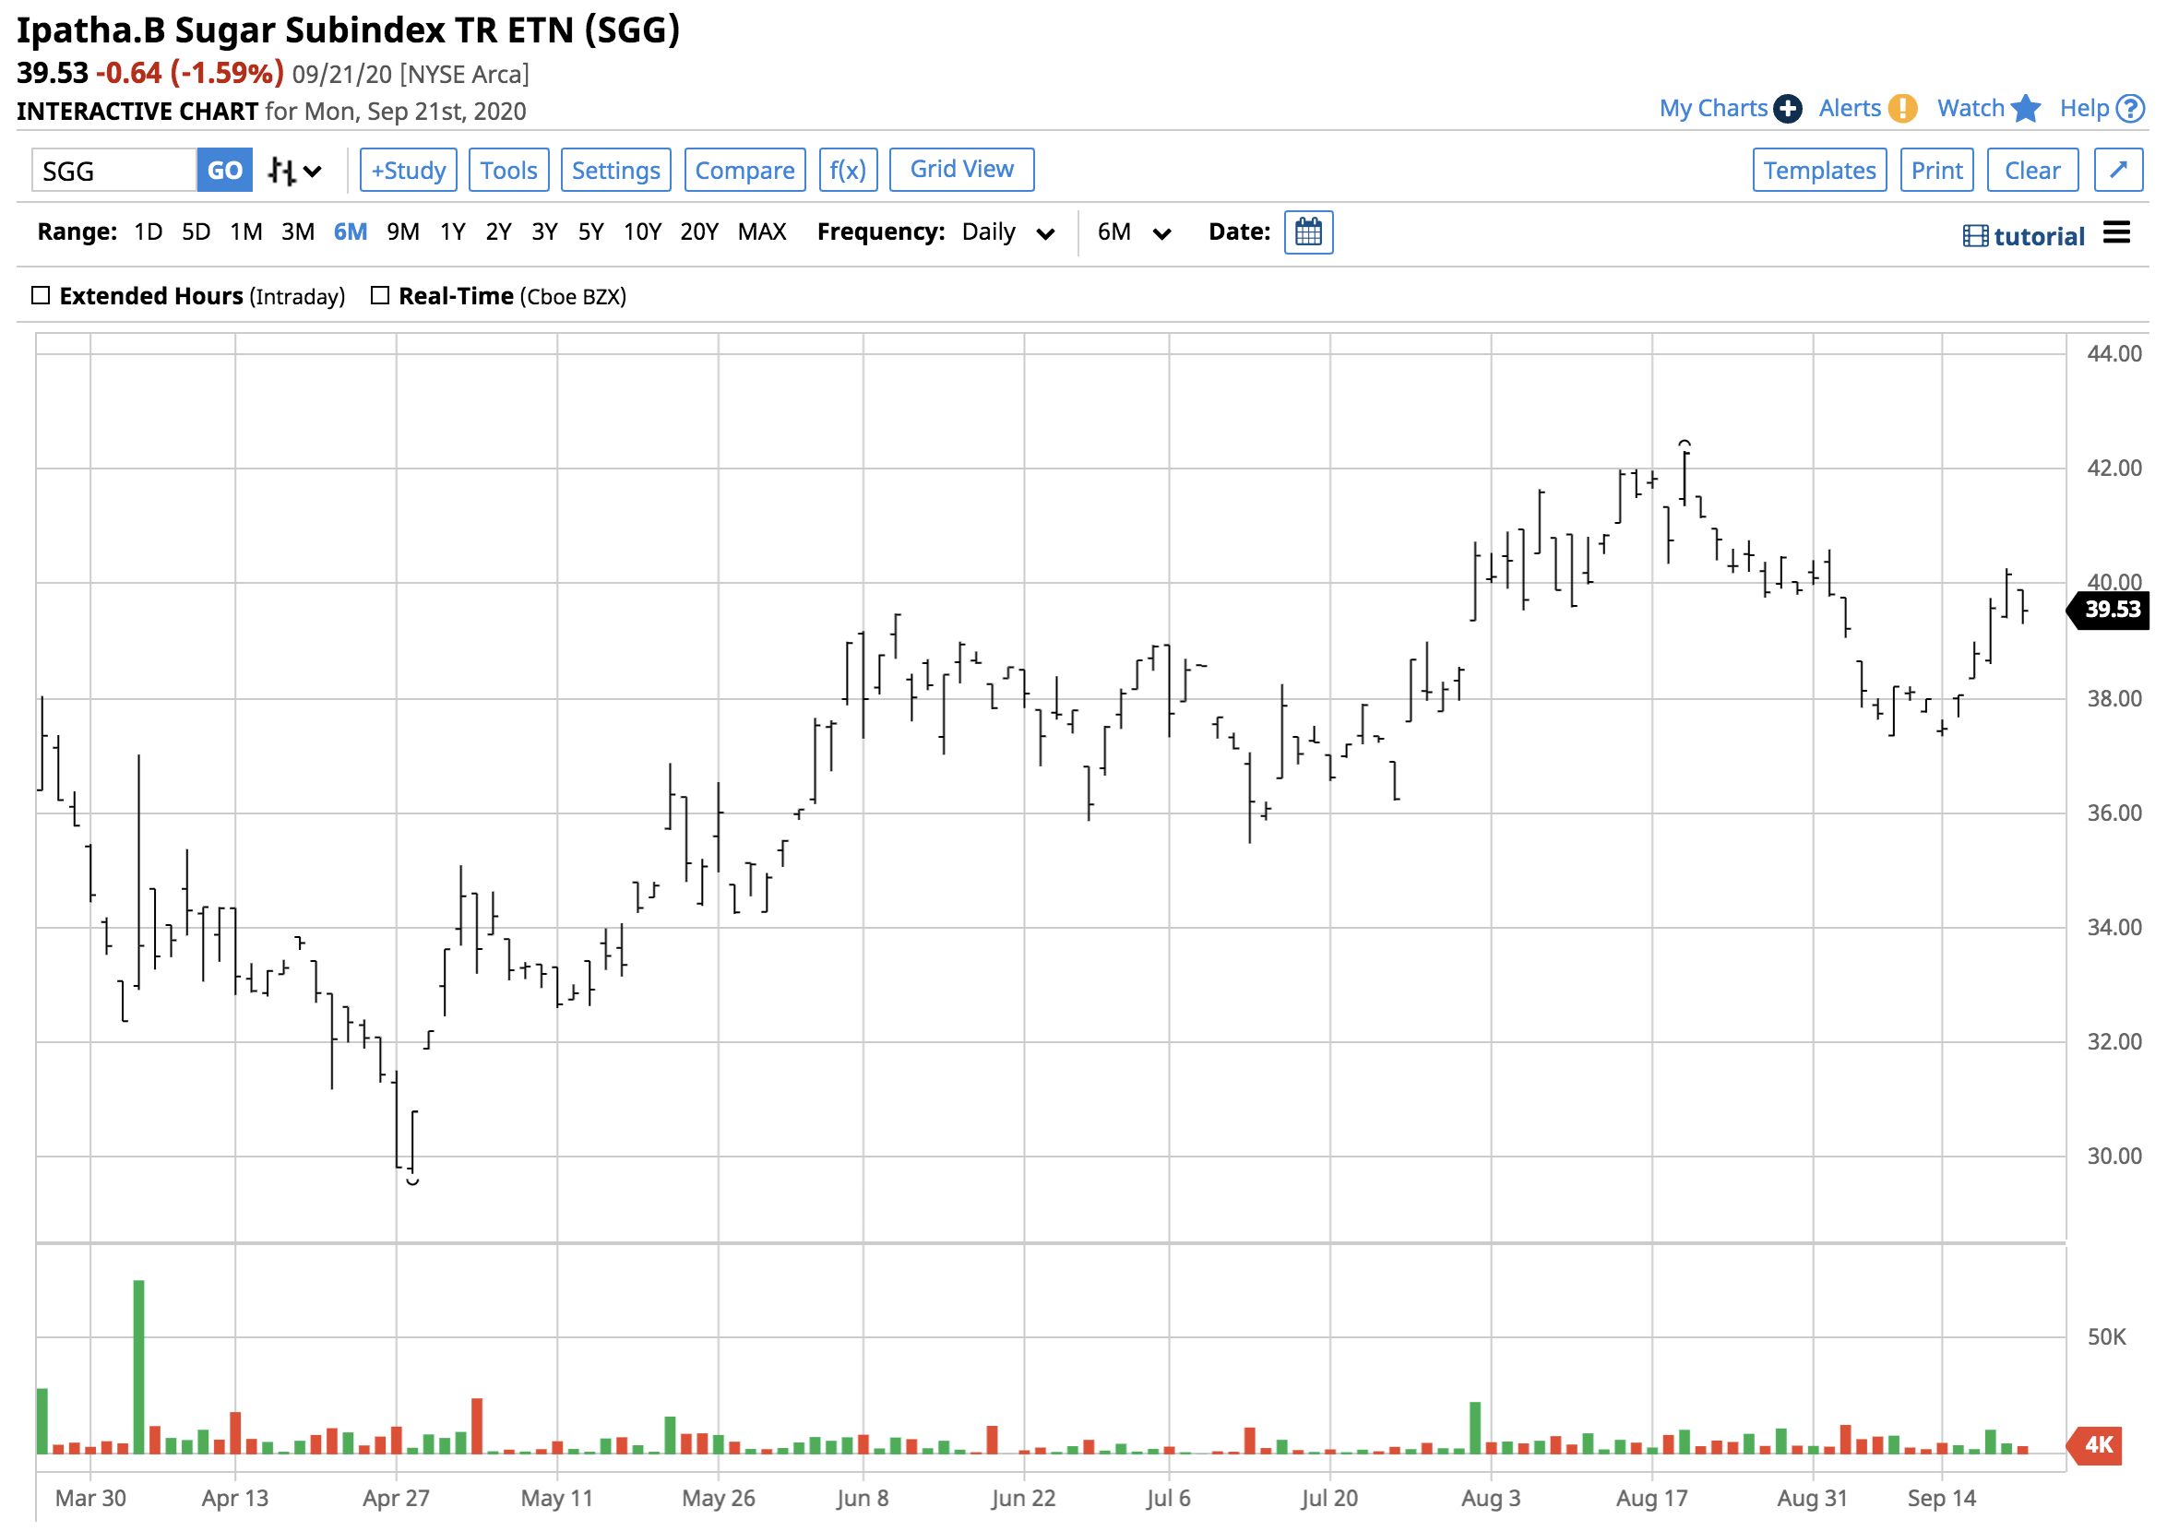Select the 5Y range
The image size is (2179, 1531).
[x=590, y=232]
